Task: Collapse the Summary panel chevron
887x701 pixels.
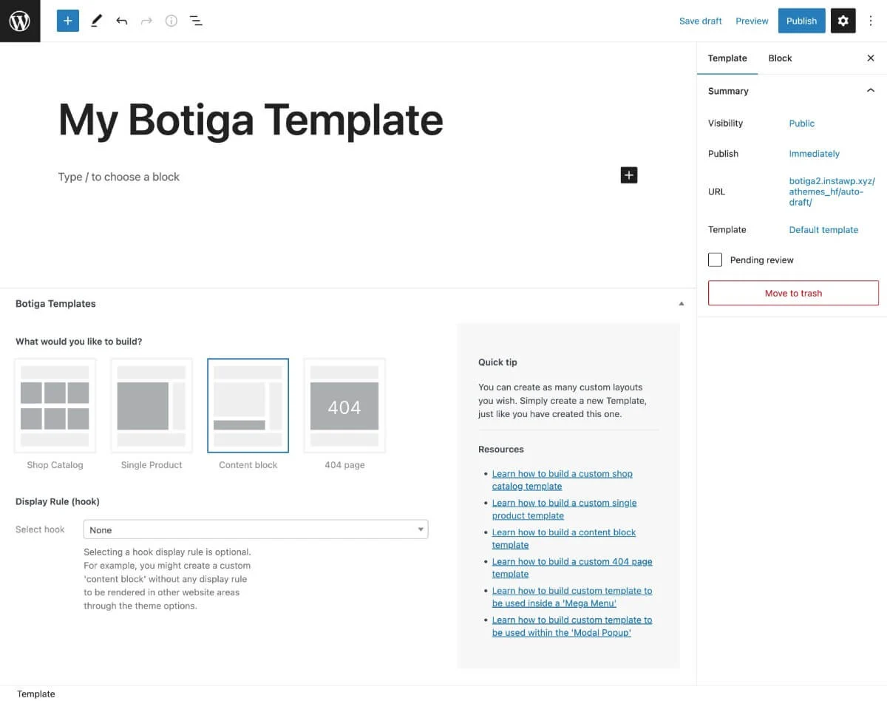Action: [870, 90]
